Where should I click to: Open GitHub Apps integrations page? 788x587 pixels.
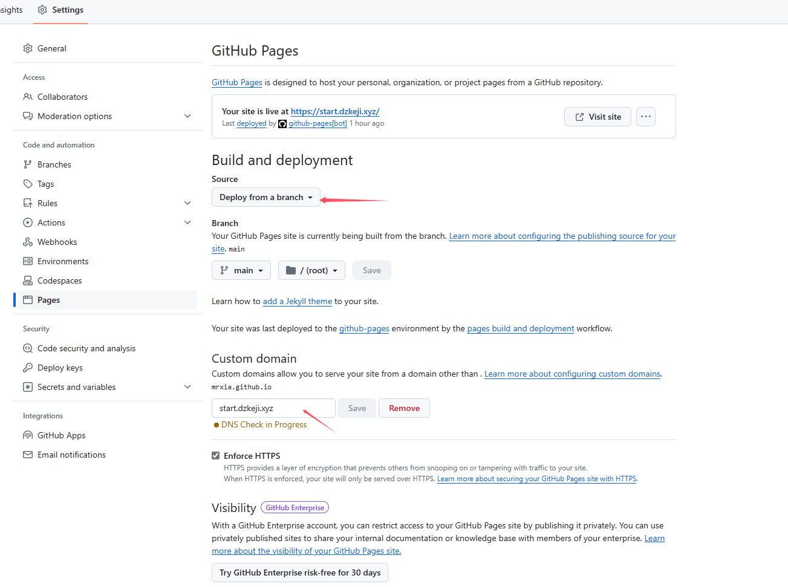pyautogui.click(x=108, y=435)
